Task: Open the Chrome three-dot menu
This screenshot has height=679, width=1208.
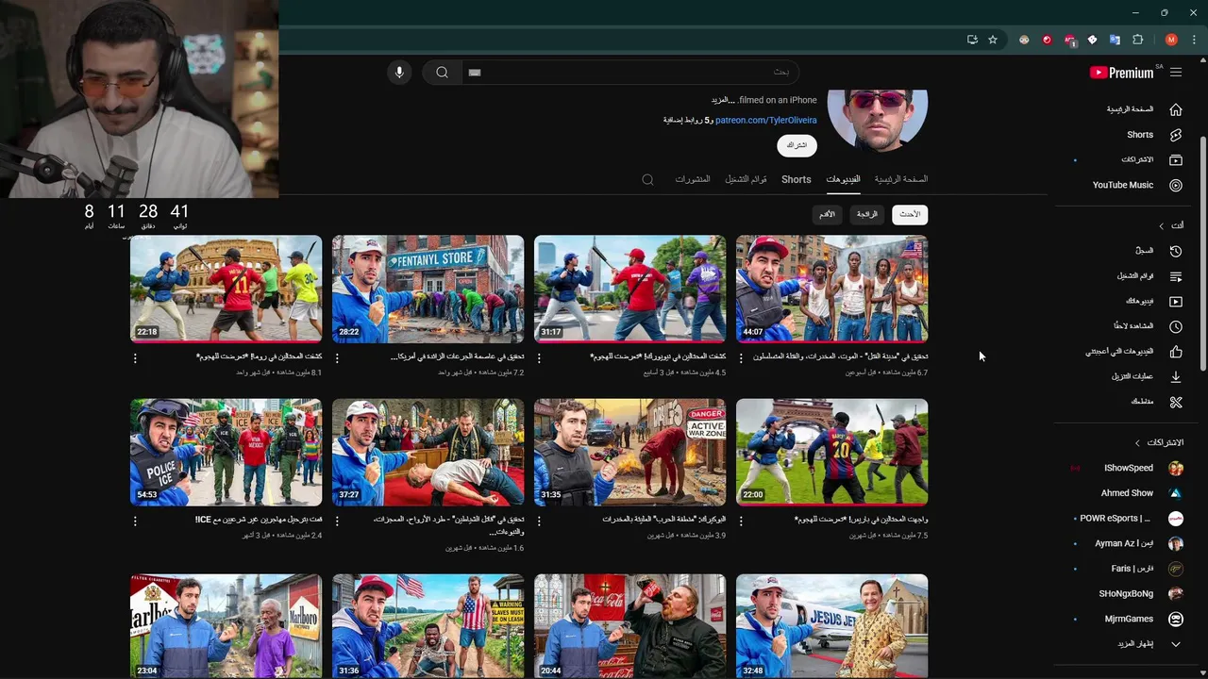Action: tap(1194, 40)
